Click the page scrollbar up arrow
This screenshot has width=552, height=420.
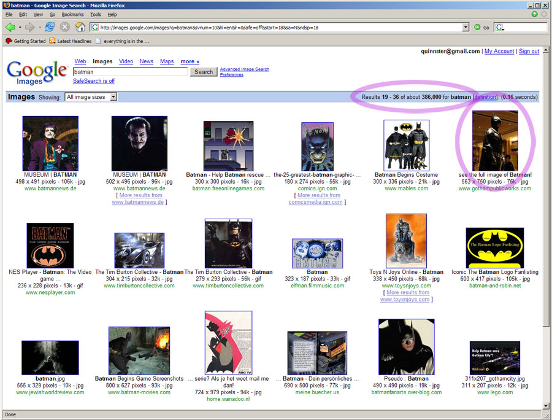coord(546,50)
